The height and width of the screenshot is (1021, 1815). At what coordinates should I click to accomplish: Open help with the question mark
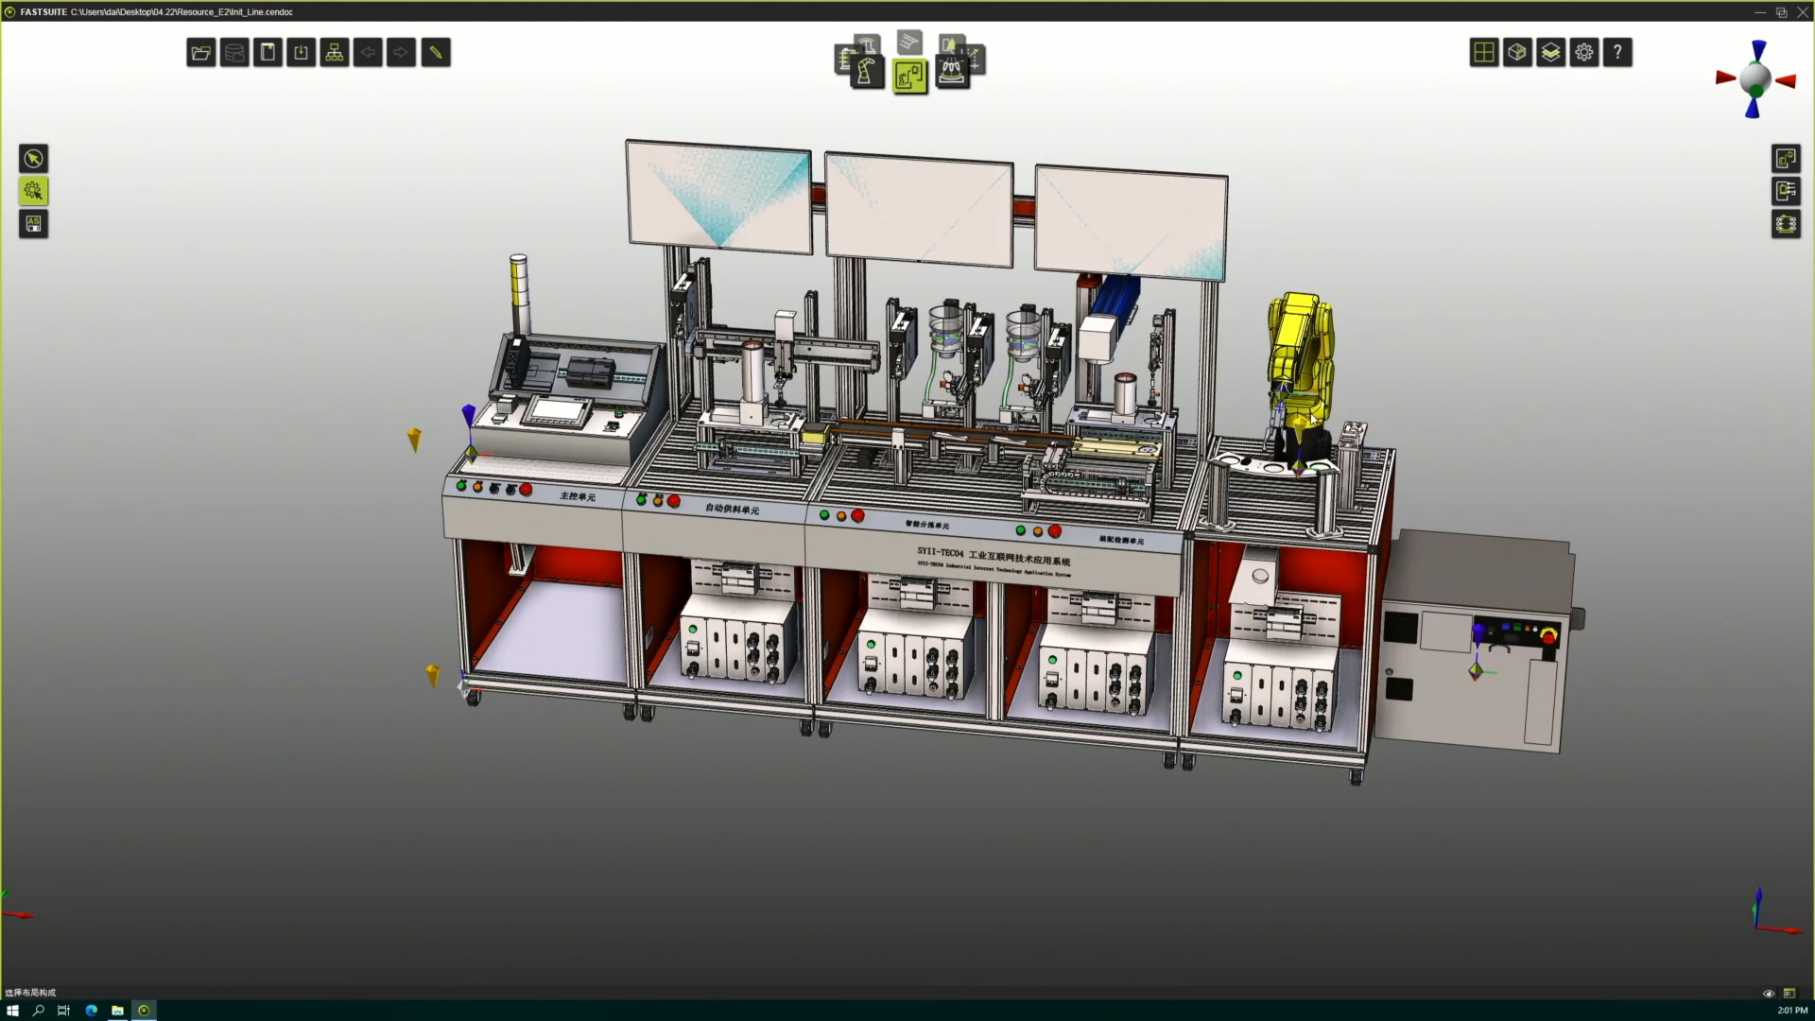point(1617,53)
